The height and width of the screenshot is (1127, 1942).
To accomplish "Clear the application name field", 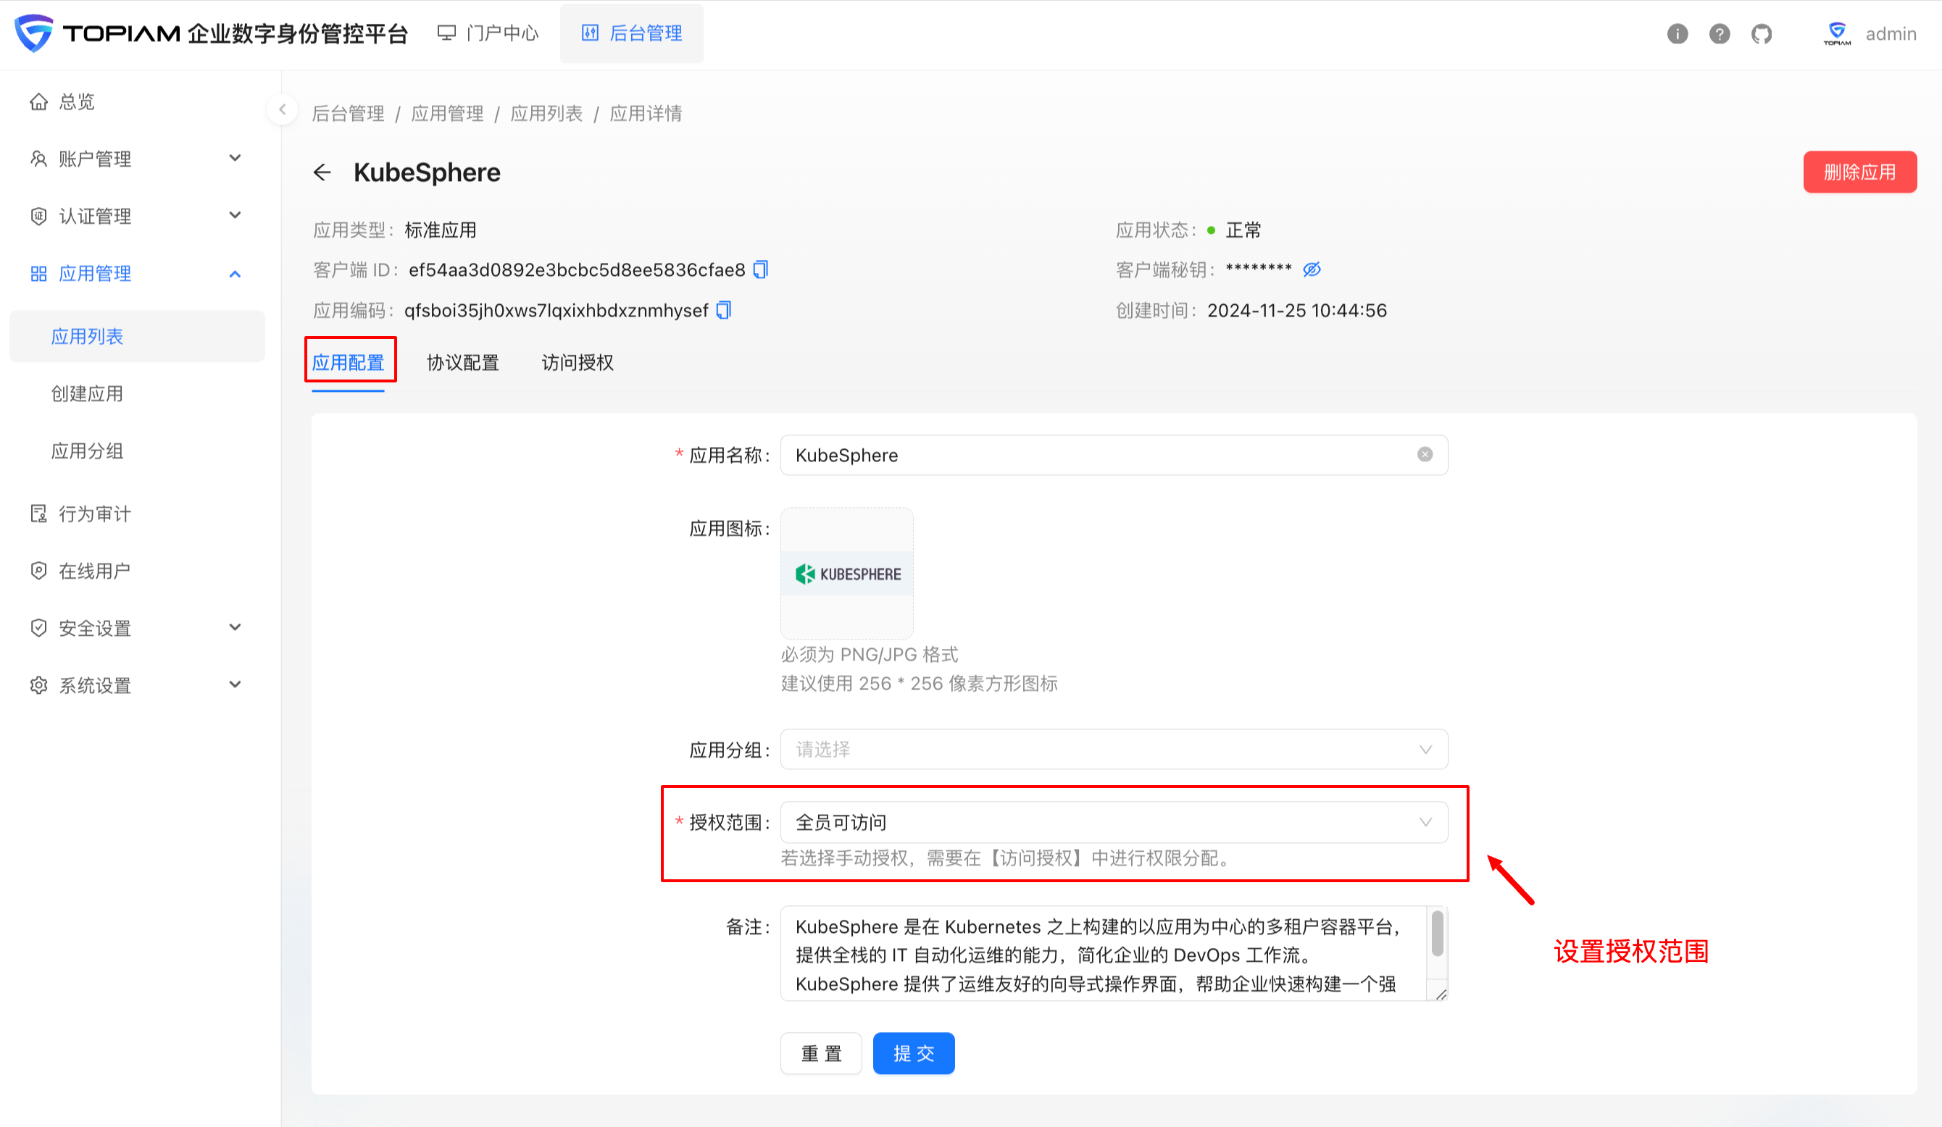I will tap(1424, 455).
